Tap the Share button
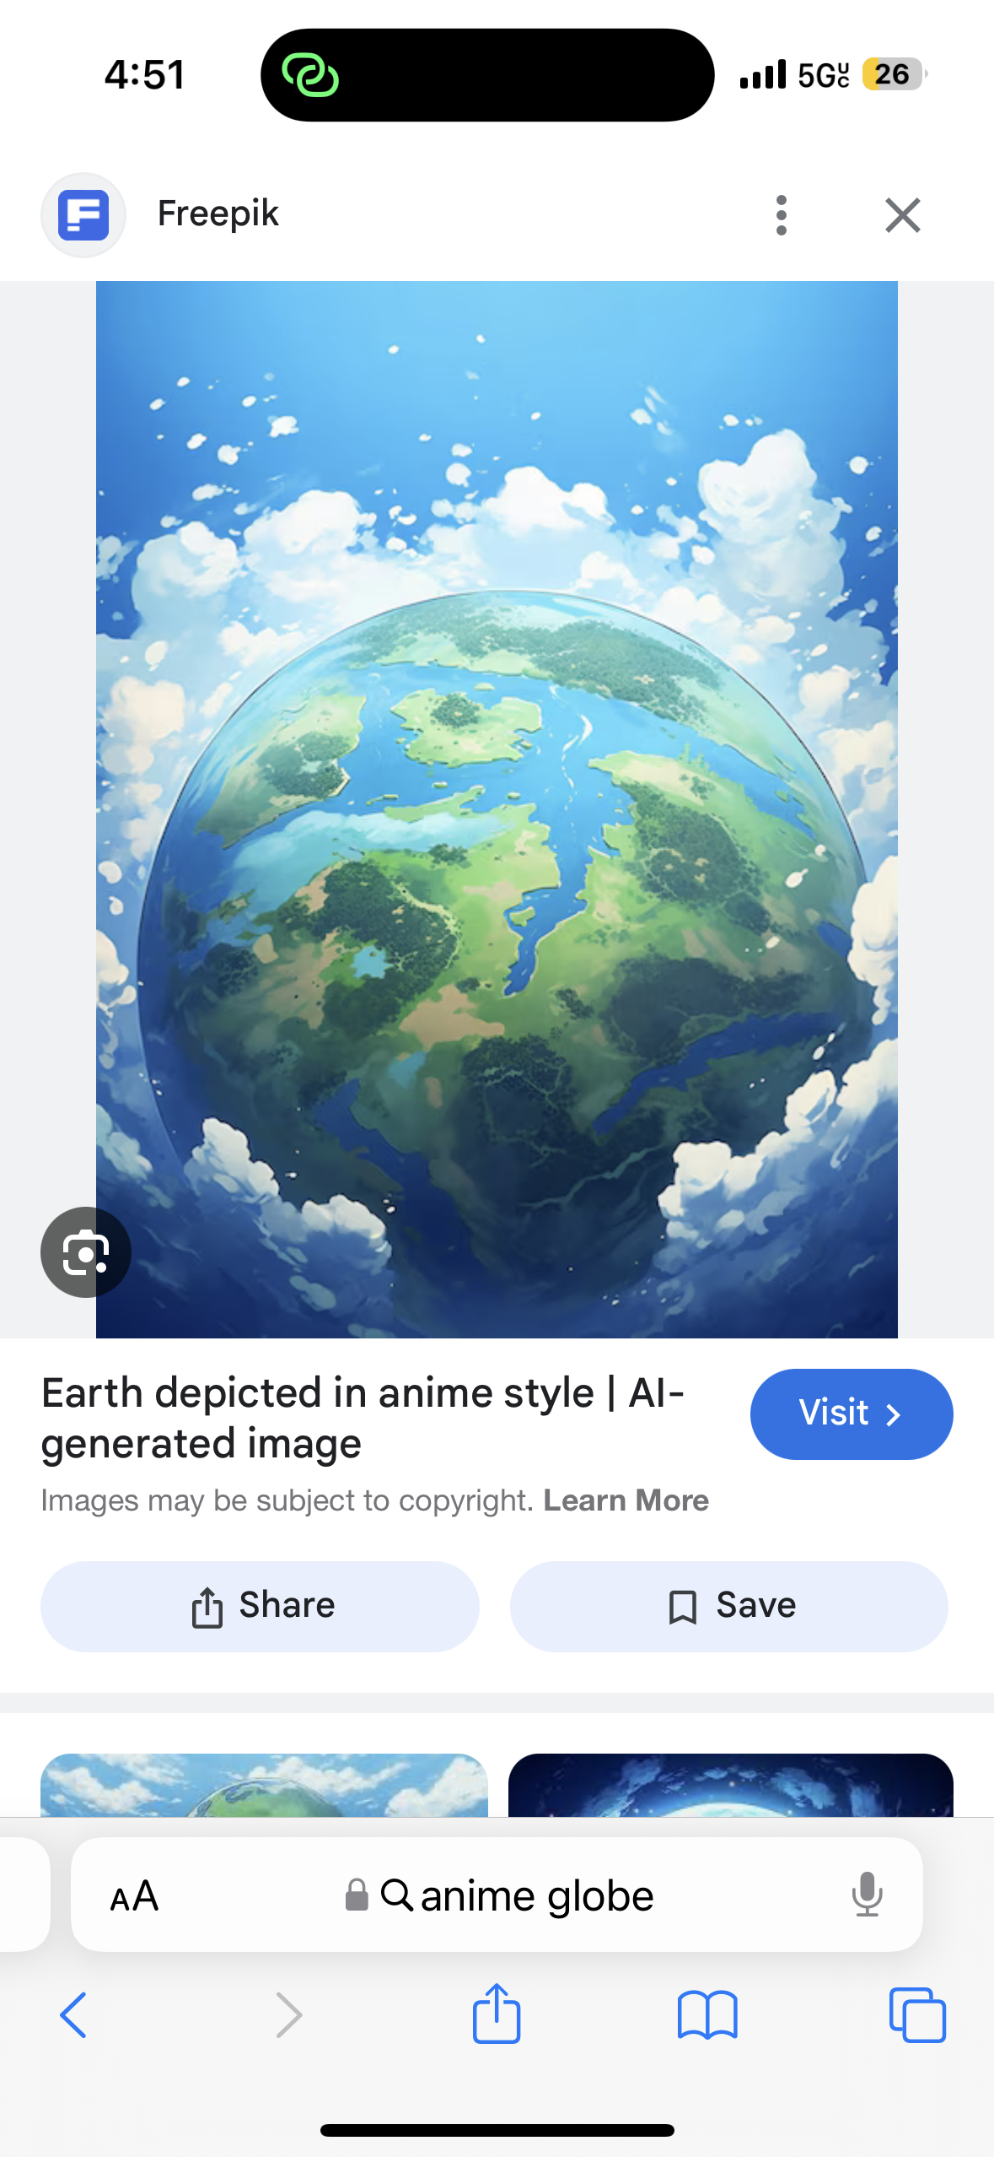Screen dimensions: 994x2157 (x=260, y=1606)
